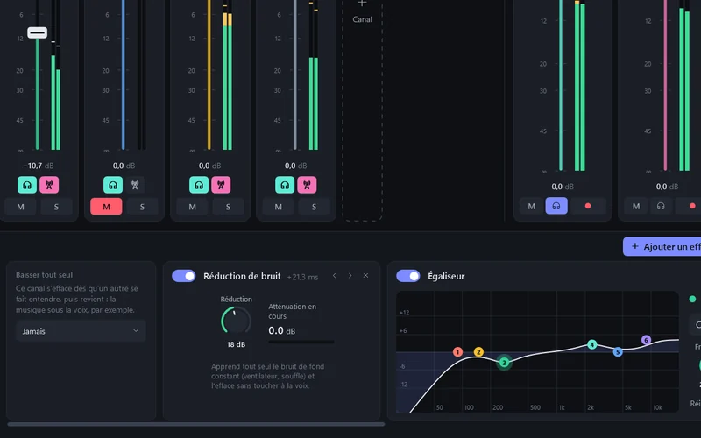Select equalizer band 3 node
Image resolution: width=701 pixels, height=438 pixels.
[505, 363]
